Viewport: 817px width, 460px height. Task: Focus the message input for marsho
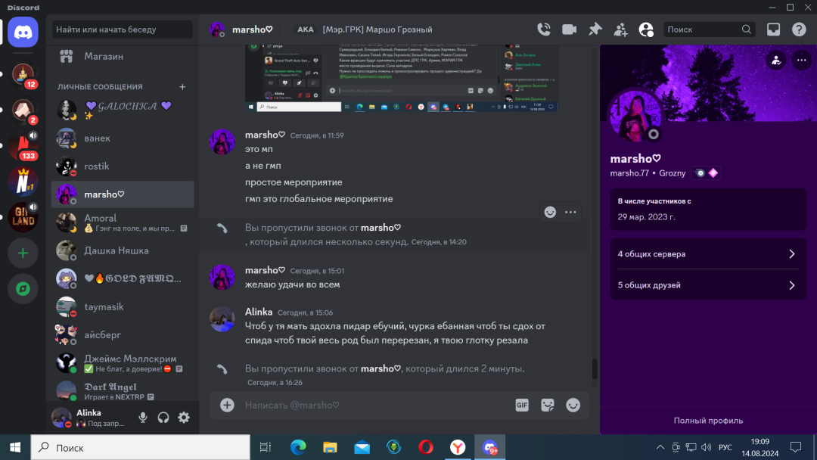click(371, 405)
